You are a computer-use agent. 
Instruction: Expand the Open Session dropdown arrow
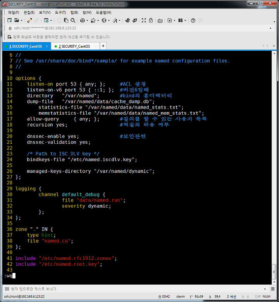pyautogui.click(x=22, y=21)
